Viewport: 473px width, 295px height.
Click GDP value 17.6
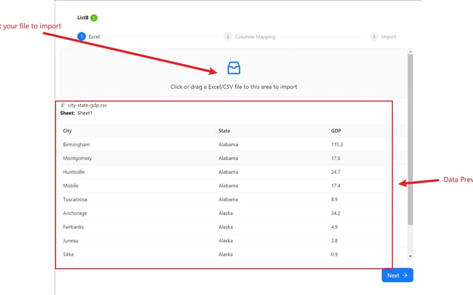tap(336, 158)
